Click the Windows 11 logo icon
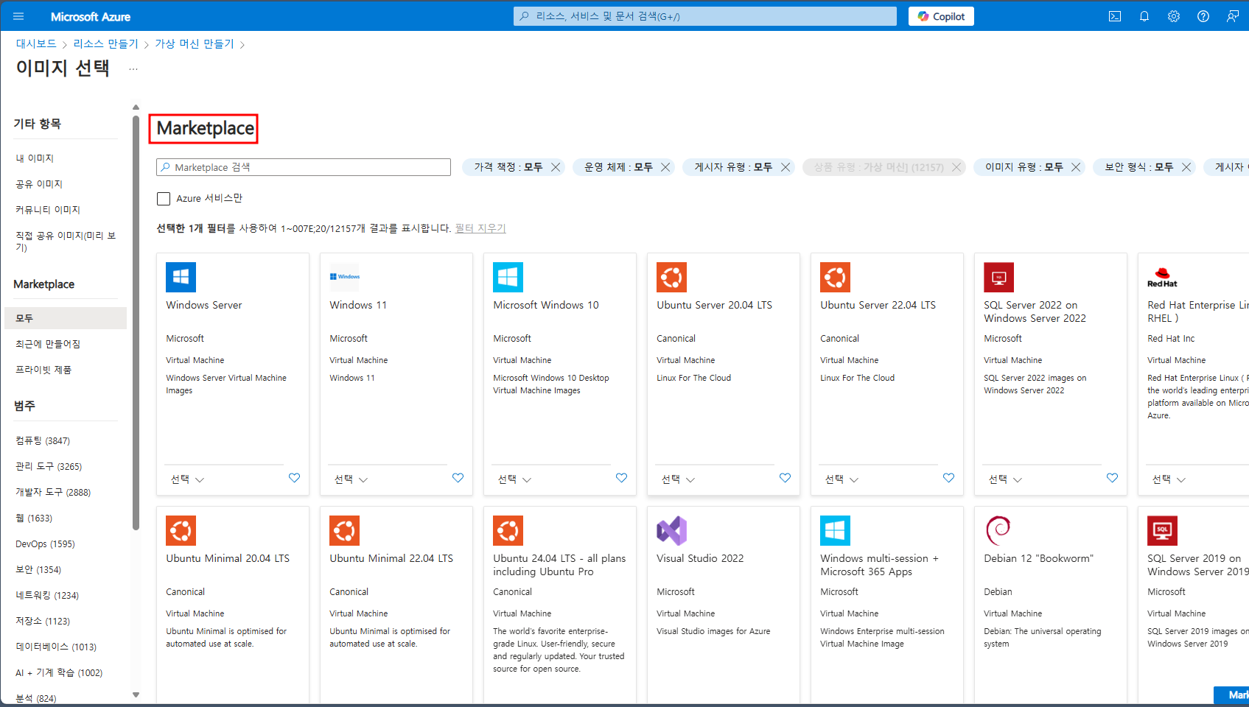Screen dimensions: 1249x707 coord(345,277)
